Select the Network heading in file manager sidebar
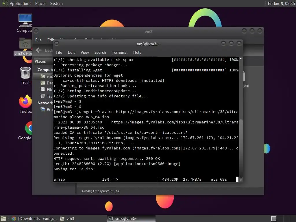Screen dimensions: 296x222 point(45,103)
